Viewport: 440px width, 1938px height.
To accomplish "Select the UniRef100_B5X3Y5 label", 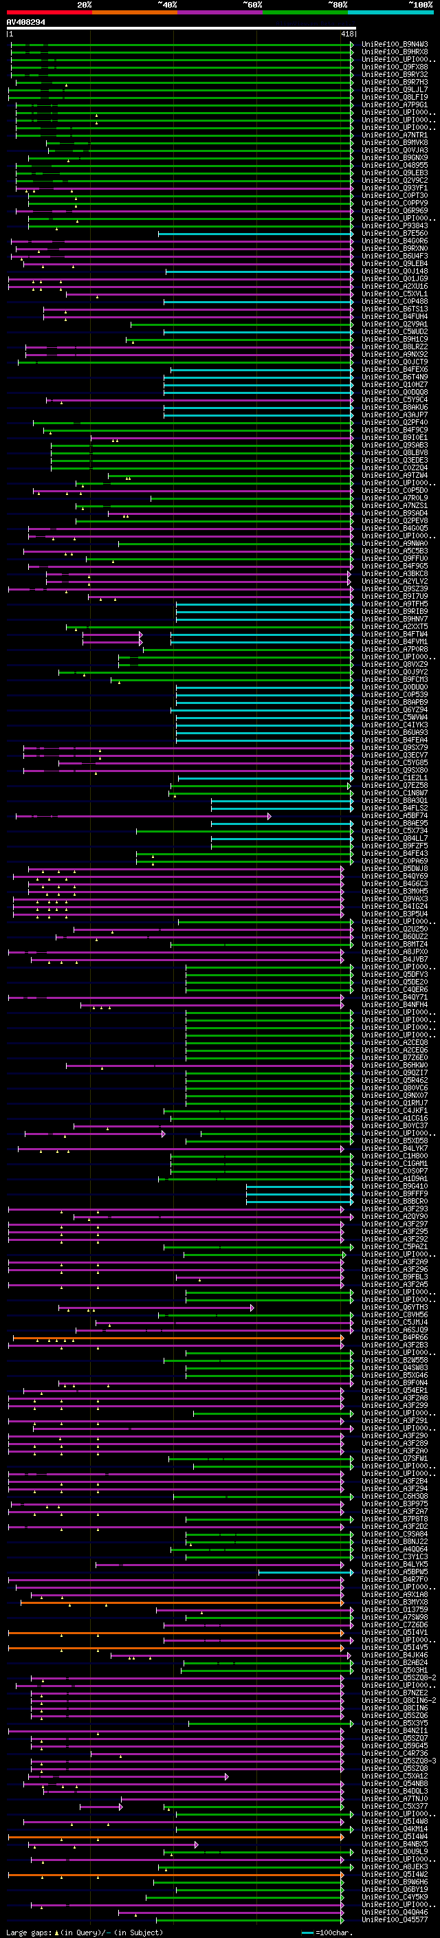I will (395, 1723).
